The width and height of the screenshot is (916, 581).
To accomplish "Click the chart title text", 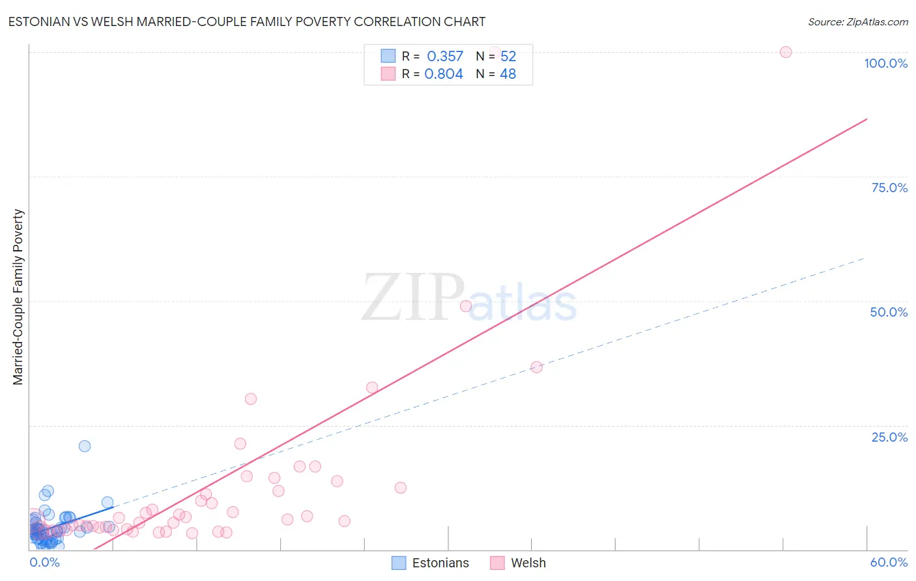I will (x=247, y=21).
